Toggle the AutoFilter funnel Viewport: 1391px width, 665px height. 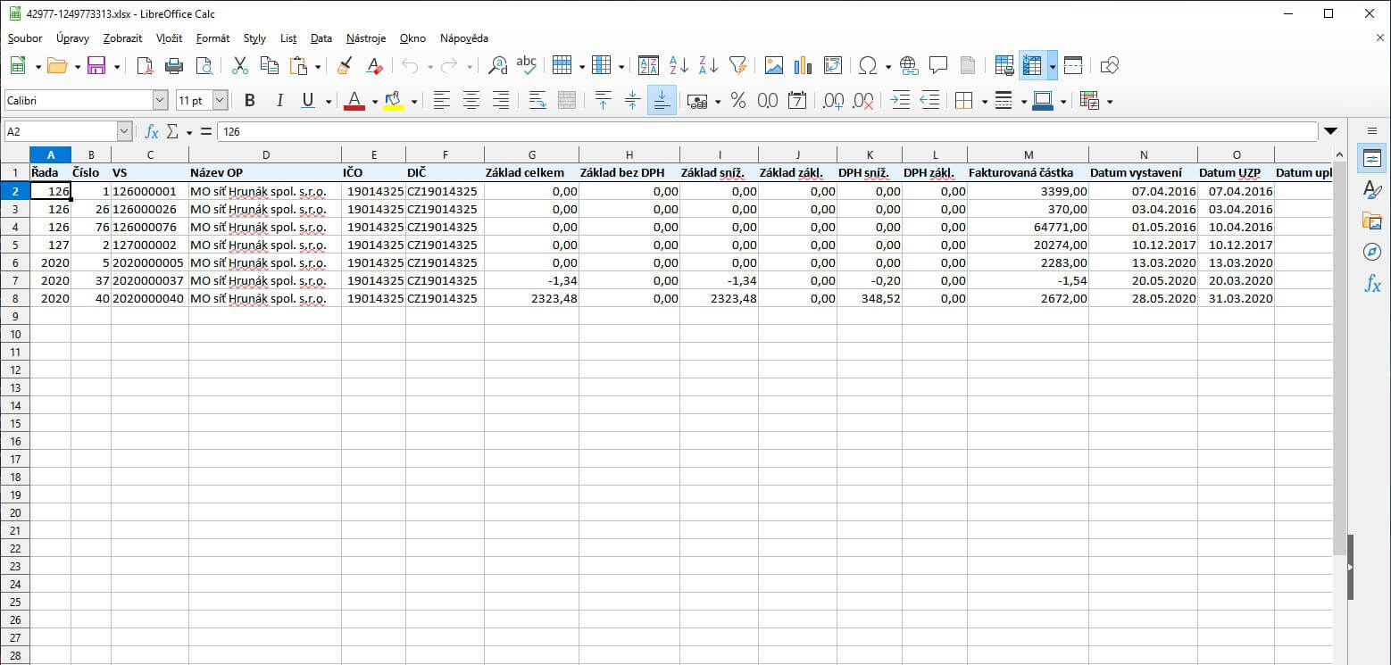(x=737, y=65)
